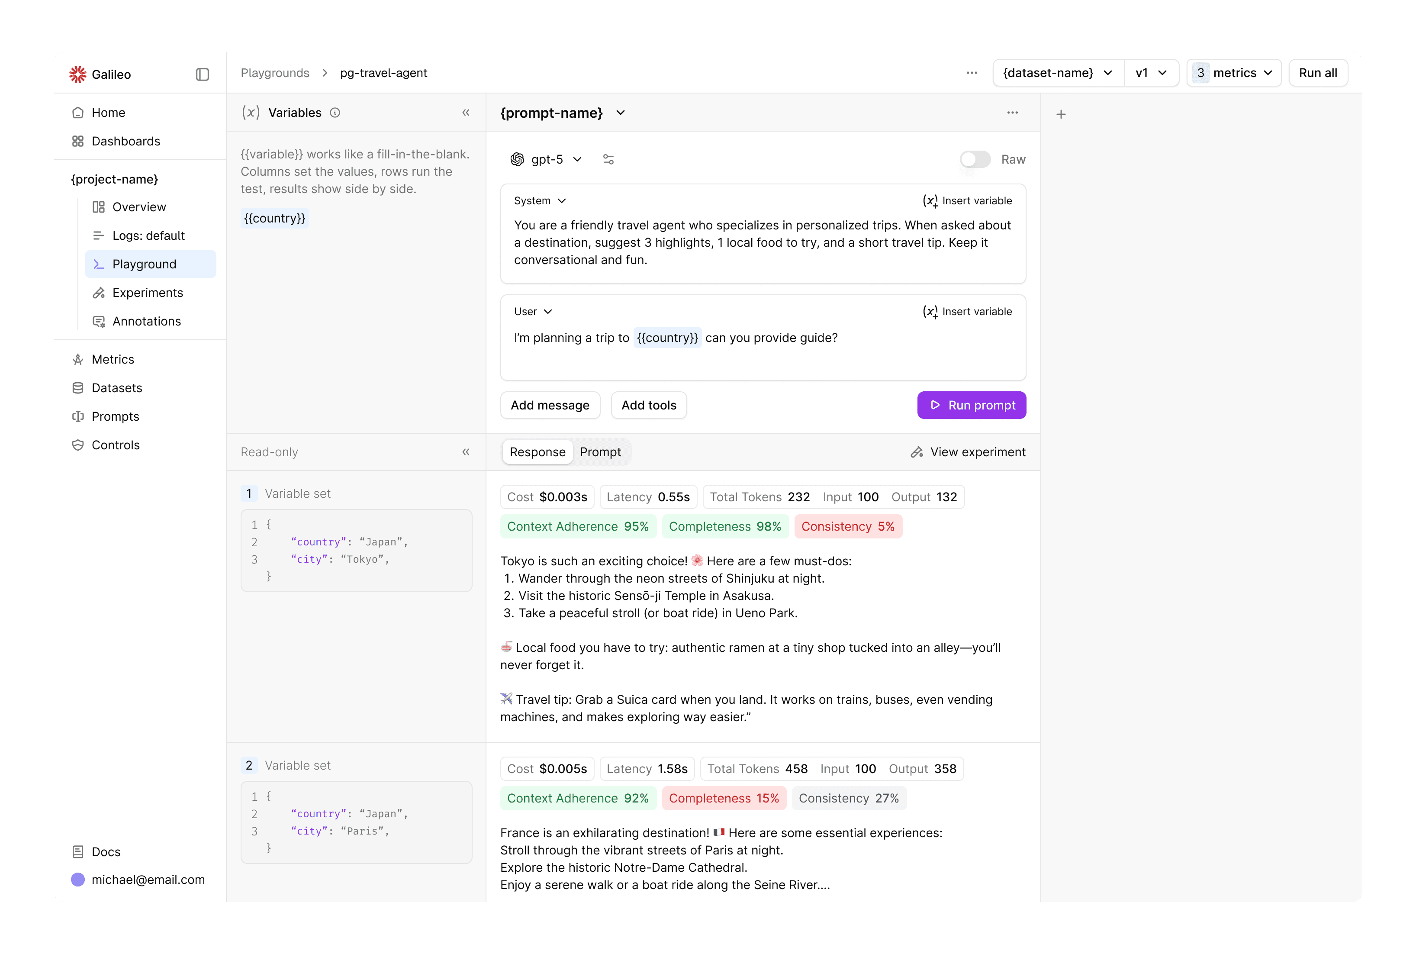This screenshot has width=1416, height=954.
Task: Collapse the Variables panel
Action: coord(466,113)
